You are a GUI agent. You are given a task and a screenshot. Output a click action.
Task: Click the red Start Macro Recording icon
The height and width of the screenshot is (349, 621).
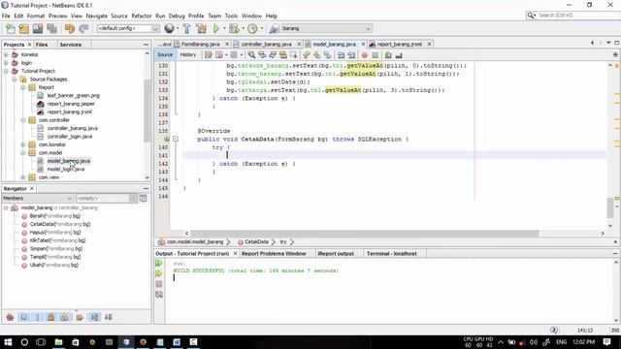(x=365, y=55)
